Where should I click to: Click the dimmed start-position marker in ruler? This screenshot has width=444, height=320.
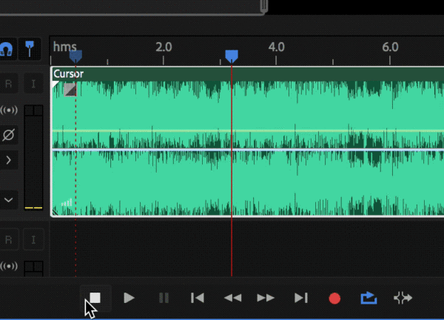pyautogui.click(x=75, y=56)
